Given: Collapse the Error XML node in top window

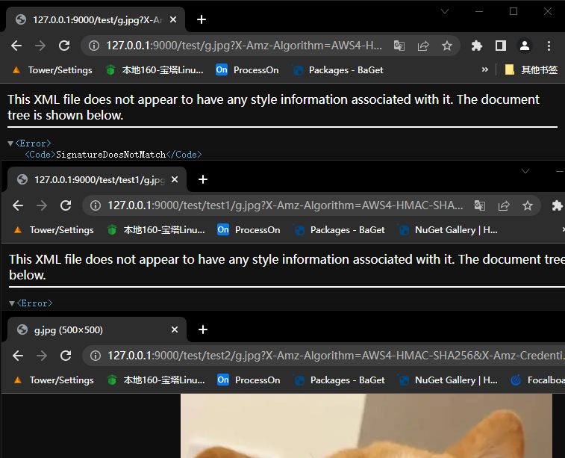Looking at the screenshot, I should (x=10, y=143).
